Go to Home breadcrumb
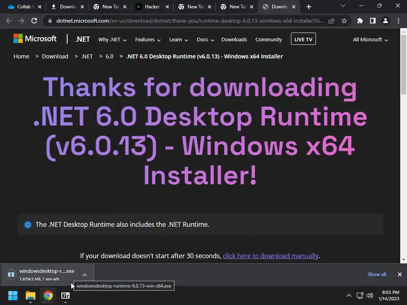Image resolution: width=407 pixels, height=305 pixels. [21, 56]
